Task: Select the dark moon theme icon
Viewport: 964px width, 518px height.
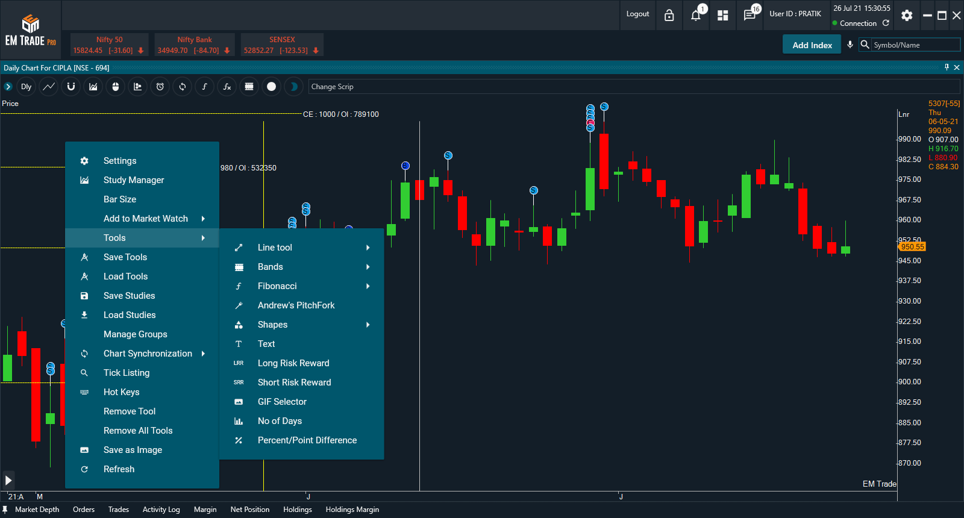Action: click(294, 87)
